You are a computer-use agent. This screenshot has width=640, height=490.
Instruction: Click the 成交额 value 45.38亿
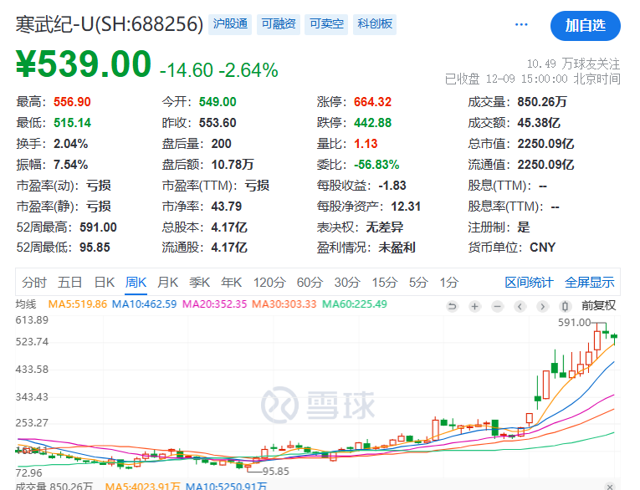tap(539, 123)
